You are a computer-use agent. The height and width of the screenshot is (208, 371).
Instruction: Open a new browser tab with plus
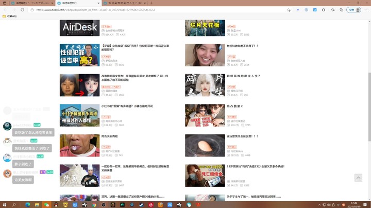click(151, 3)
